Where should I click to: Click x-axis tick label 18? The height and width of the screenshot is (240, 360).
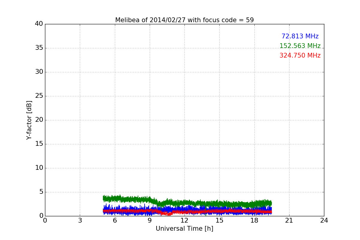pyautogui.click(x=254, y=220)
